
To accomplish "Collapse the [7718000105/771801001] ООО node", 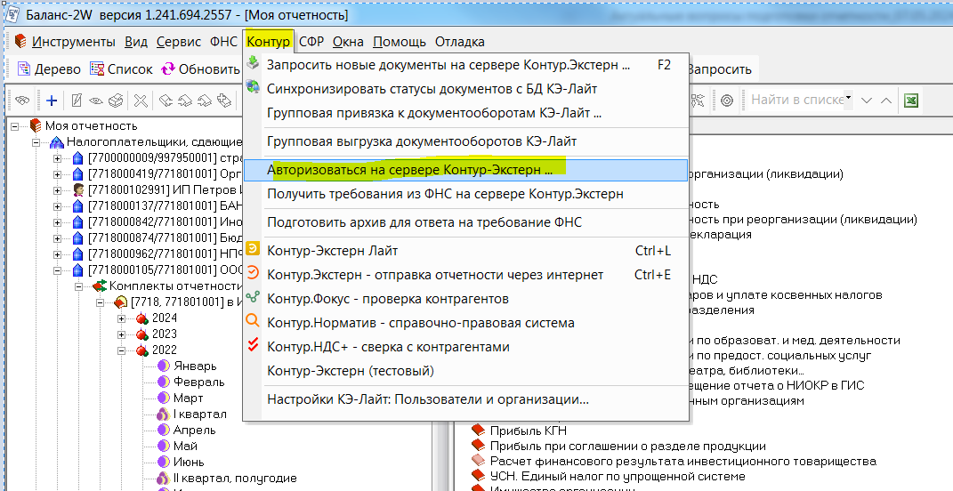I will coord(58,270).
